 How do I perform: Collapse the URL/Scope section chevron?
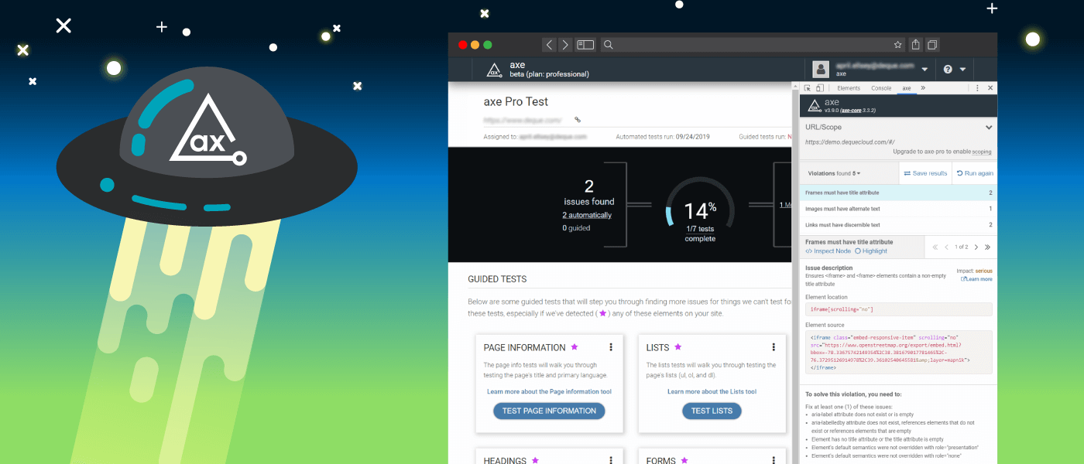click(x=988, y=127)
